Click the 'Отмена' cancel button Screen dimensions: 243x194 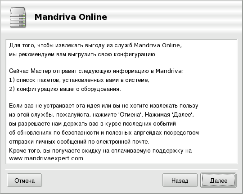coord(24,180)
